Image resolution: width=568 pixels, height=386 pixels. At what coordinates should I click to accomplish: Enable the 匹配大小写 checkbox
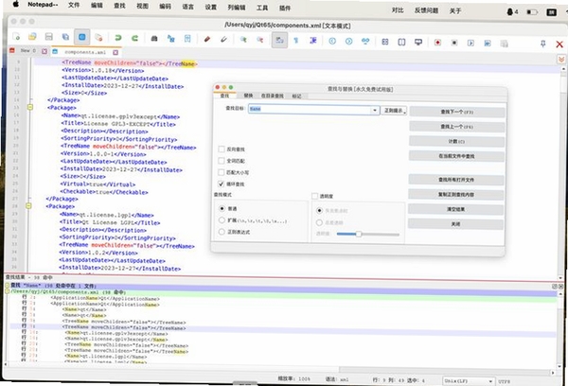pyautogui.click(x=222, y=172)
